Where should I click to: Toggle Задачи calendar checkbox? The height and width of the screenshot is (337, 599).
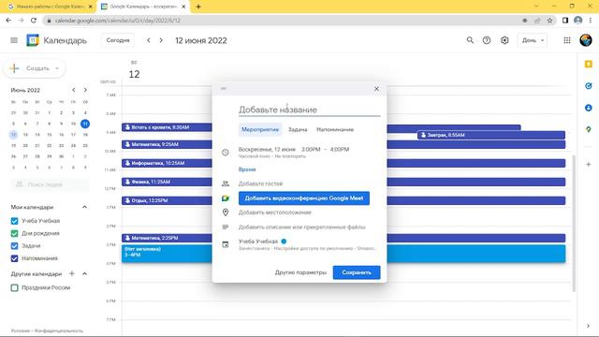15,246
